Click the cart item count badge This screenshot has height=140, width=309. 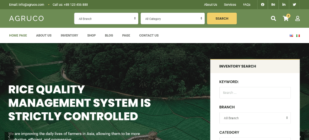288,16
